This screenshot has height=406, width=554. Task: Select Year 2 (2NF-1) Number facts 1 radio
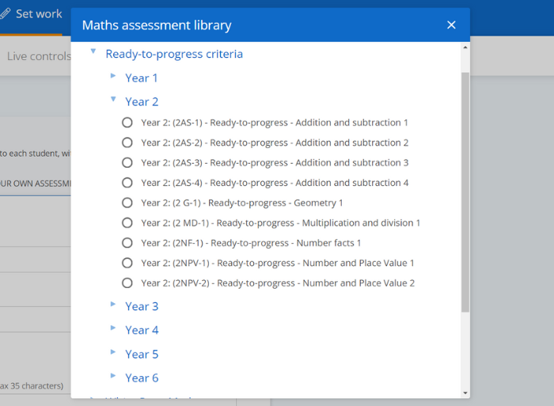(x=127, y=243)
